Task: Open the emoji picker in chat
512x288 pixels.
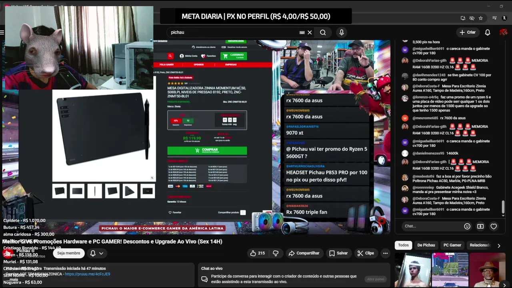Action: [467, 226]
